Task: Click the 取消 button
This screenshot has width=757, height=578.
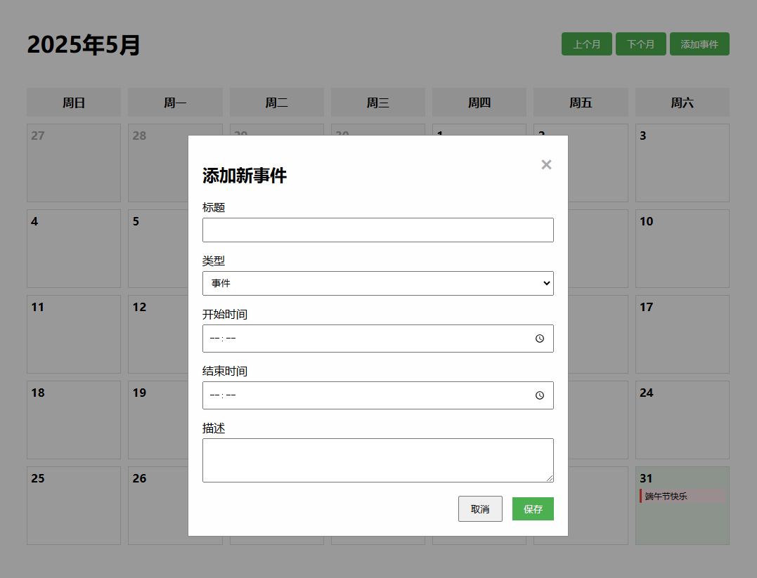Action: [480, 509]
